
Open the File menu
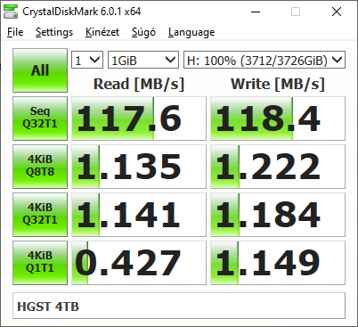point(15,32)
